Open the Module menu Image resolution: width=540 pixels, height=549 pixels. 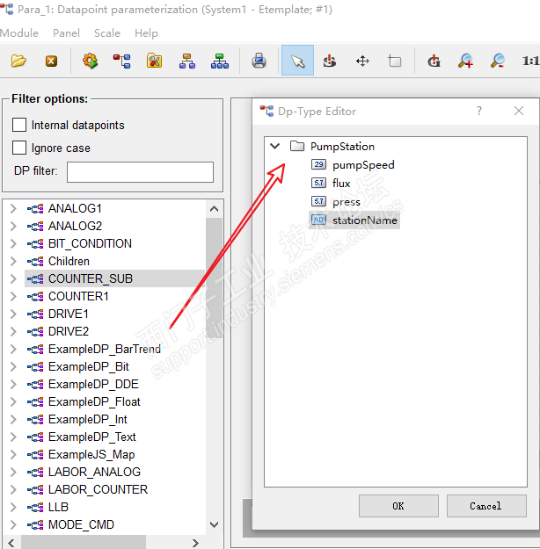pos(19,33)
